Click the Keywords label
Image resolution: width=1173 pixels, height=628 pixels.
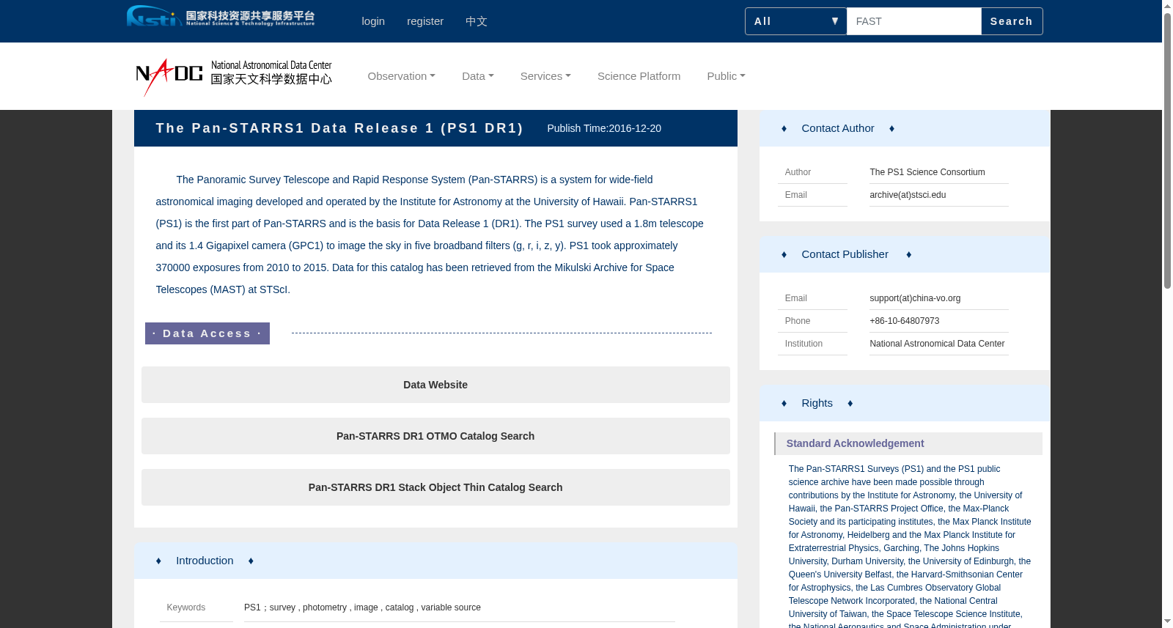pos(186,607)
